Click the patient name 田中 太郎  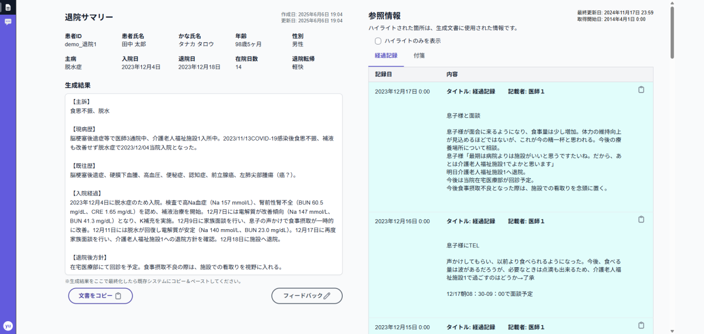[x=134, y=44]
